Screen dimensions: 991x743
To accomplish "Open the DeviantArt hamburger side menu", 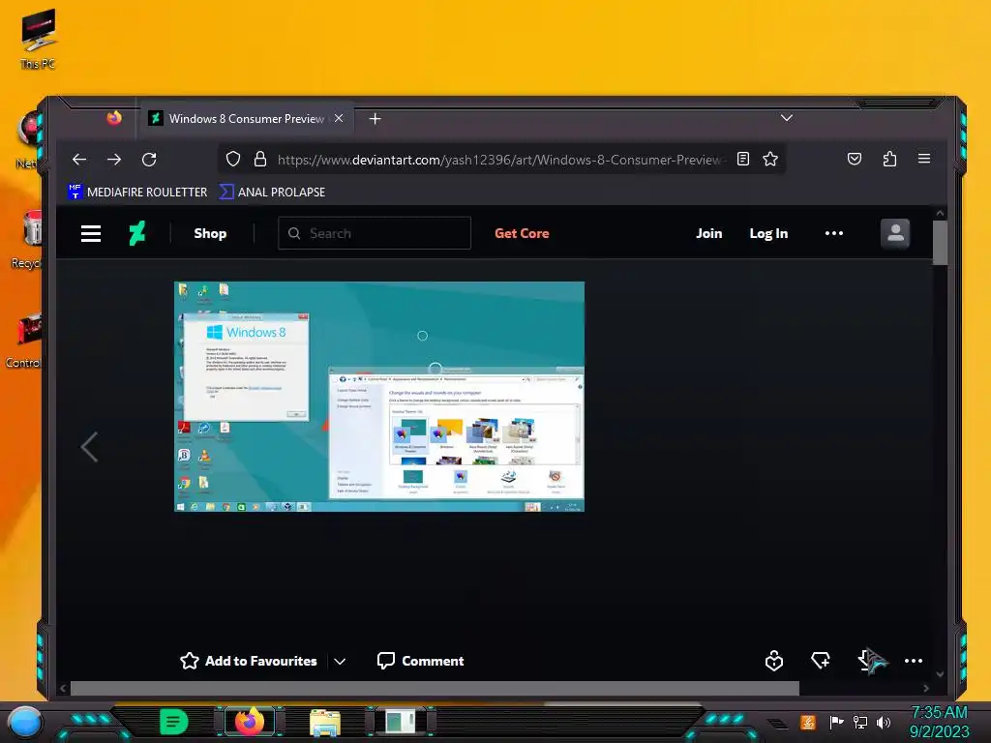I will [91, 234].
